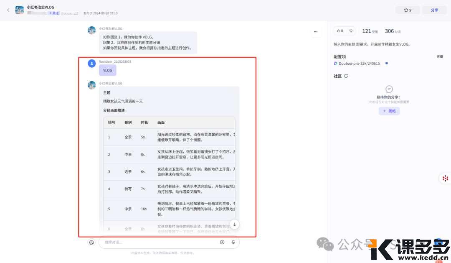Click the 小红书治愈VLOG bot avatar in header
The height and width of the screenshot is (263, 451).
coord(20,10)
